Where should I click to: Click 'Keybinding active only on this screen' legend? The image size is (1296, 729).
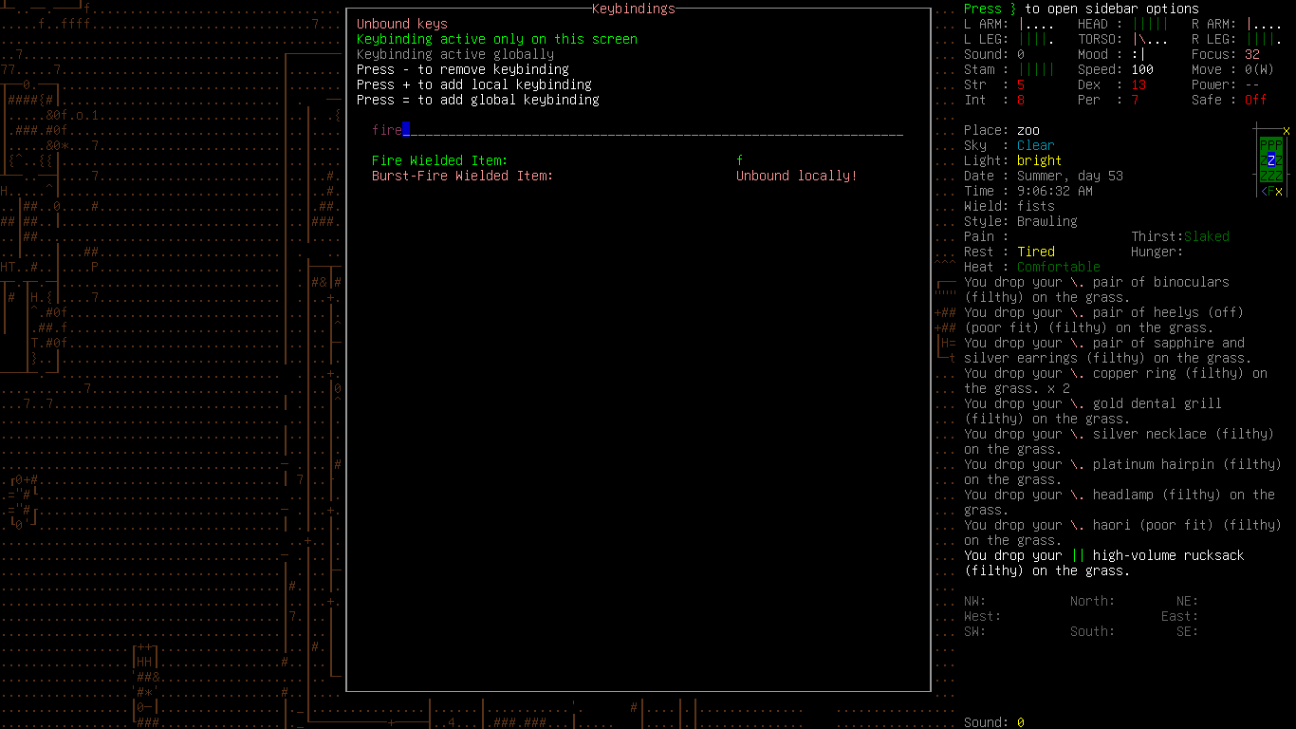(497, 39)
